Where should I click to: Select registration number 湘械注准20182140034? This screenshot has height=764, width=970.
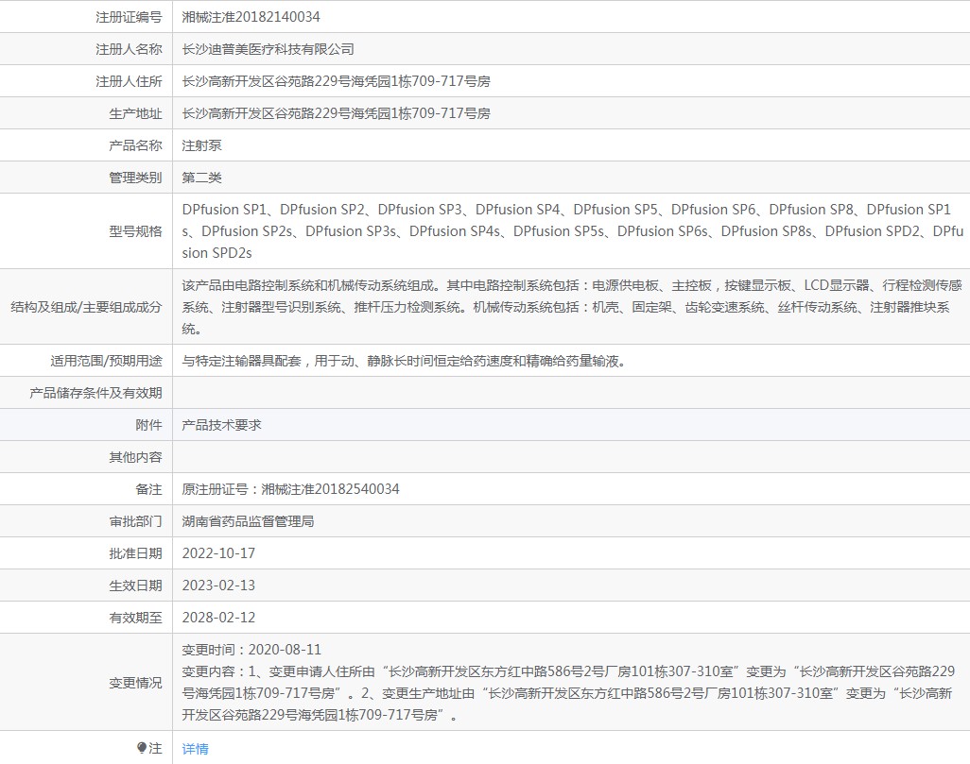(x=251, y=17)
